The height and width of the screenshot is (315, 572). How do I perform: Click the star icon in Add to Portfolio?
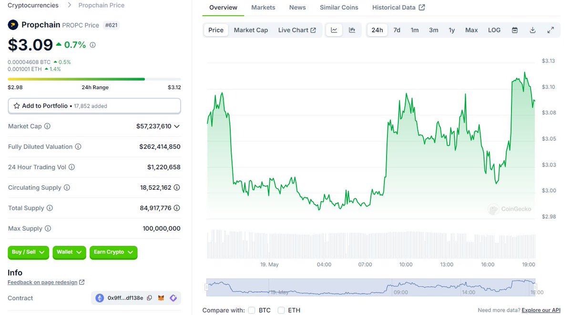coord(17,106)
